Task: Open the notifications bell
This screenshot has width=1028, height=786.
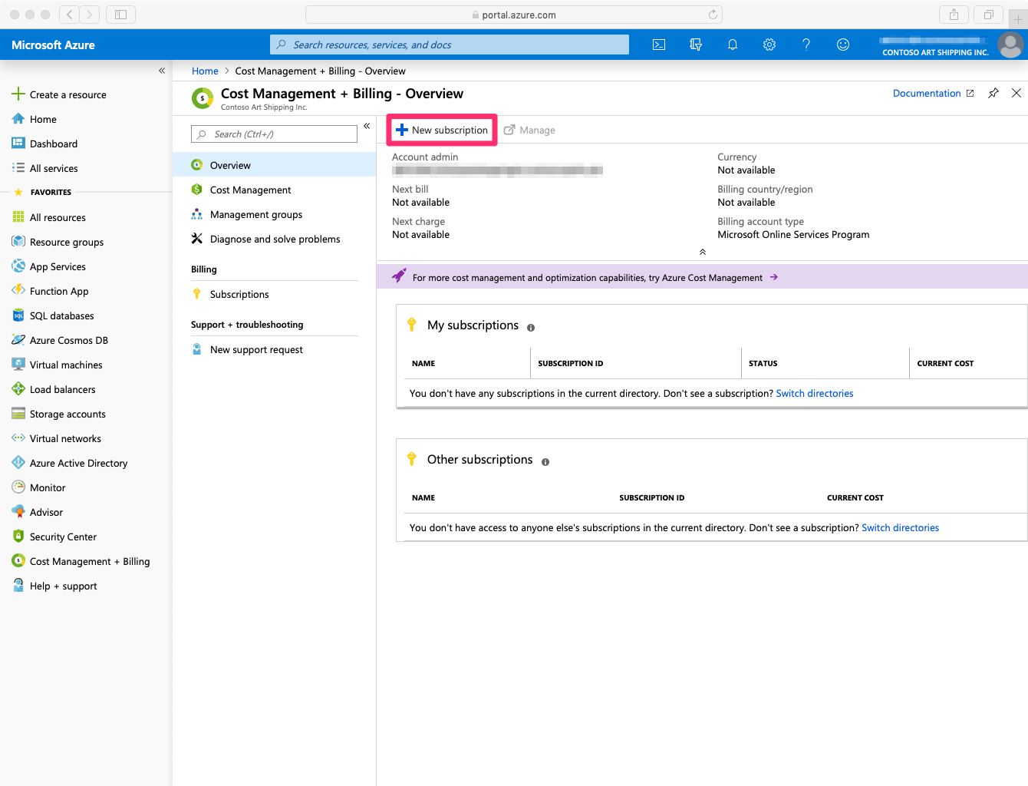Action: 733,45
